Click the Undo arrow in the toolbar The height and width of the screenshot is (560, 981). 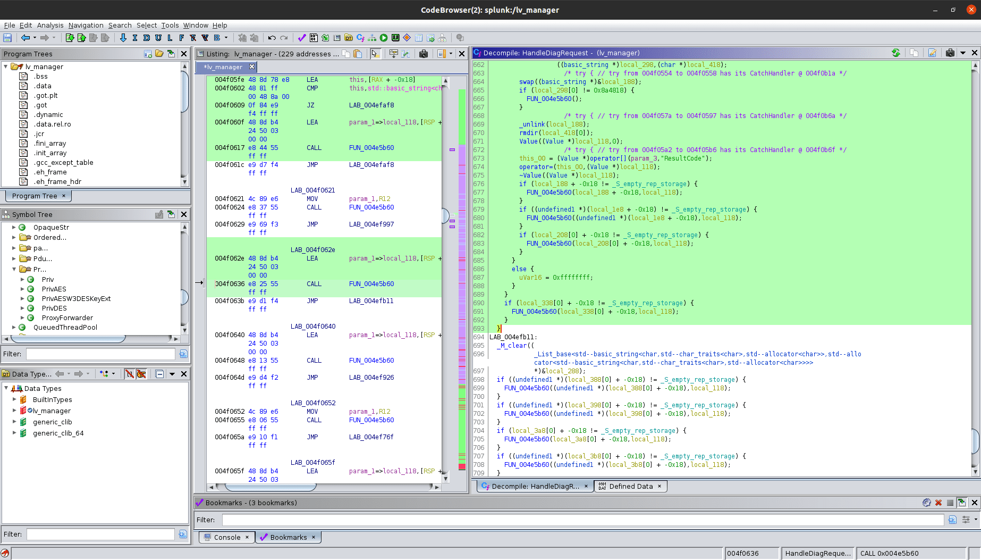tap(272, 38)
